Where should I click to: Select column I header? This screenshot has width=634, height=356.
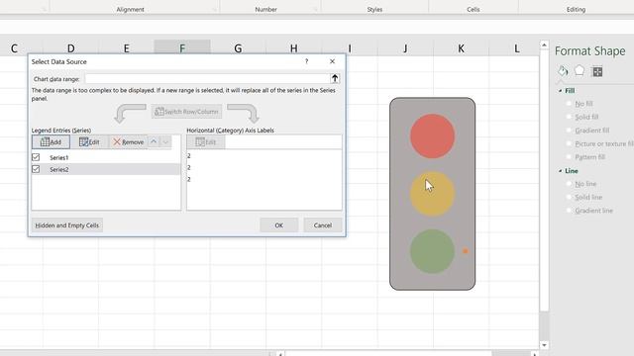(350, 48)
